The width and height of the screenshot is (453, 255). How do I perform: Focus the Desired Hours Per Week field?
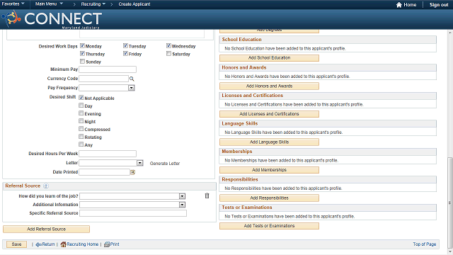(108, 154)
